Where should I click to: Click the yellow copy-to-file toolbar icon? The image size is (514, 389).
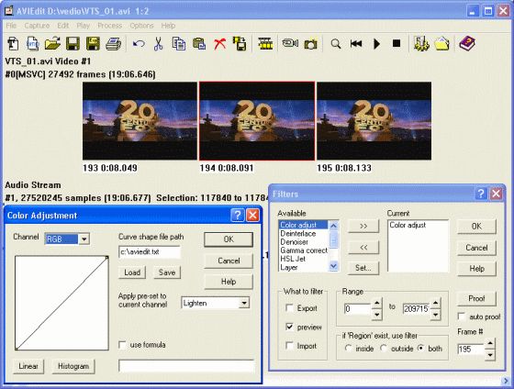point(240,44)
